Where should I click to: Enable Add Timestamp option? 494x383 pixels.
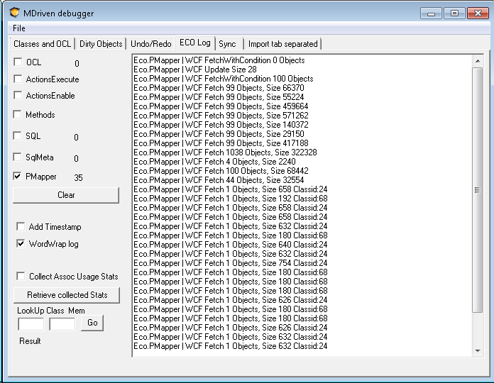21,226
